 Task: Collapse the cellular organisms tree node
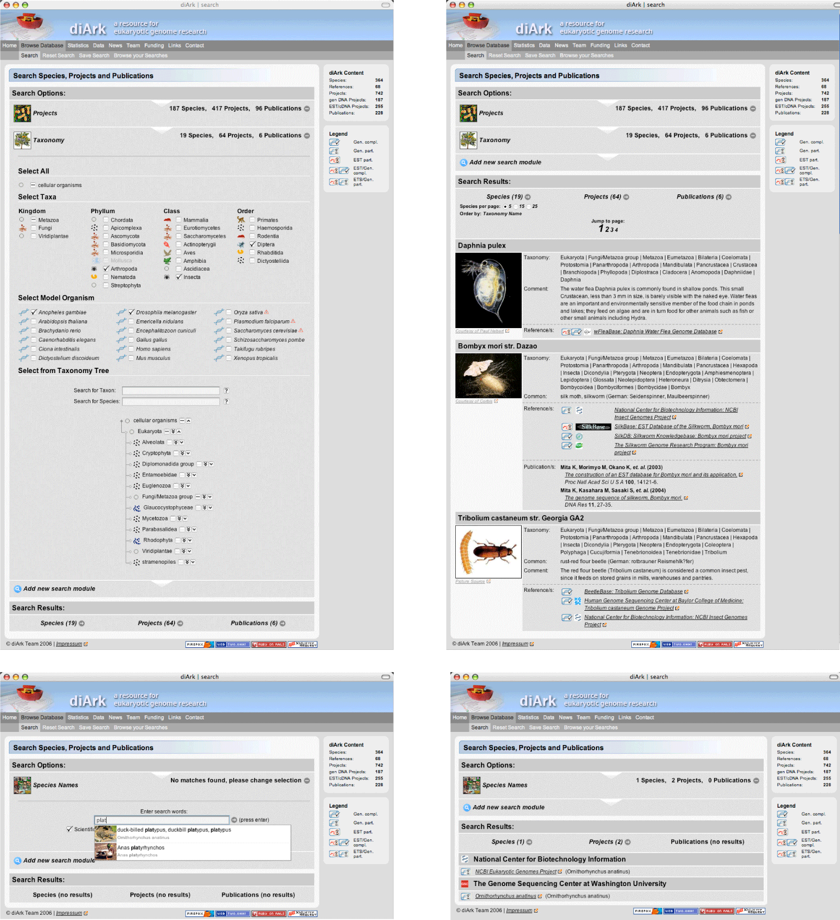[189, 421]
